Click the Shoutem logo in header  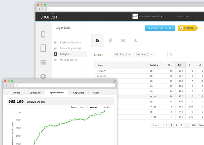49,16
